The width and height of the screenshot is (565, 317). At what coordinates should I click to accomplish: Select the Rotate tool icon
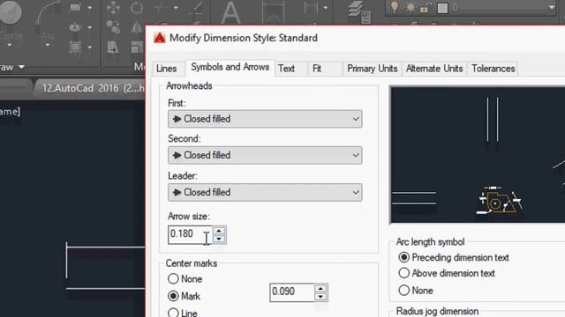pyautogui.click(x=137, y=8)
